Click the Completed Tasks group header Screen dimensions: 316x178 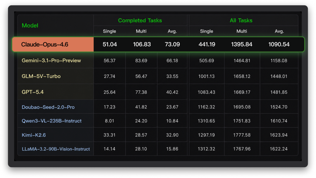[140, 20]
